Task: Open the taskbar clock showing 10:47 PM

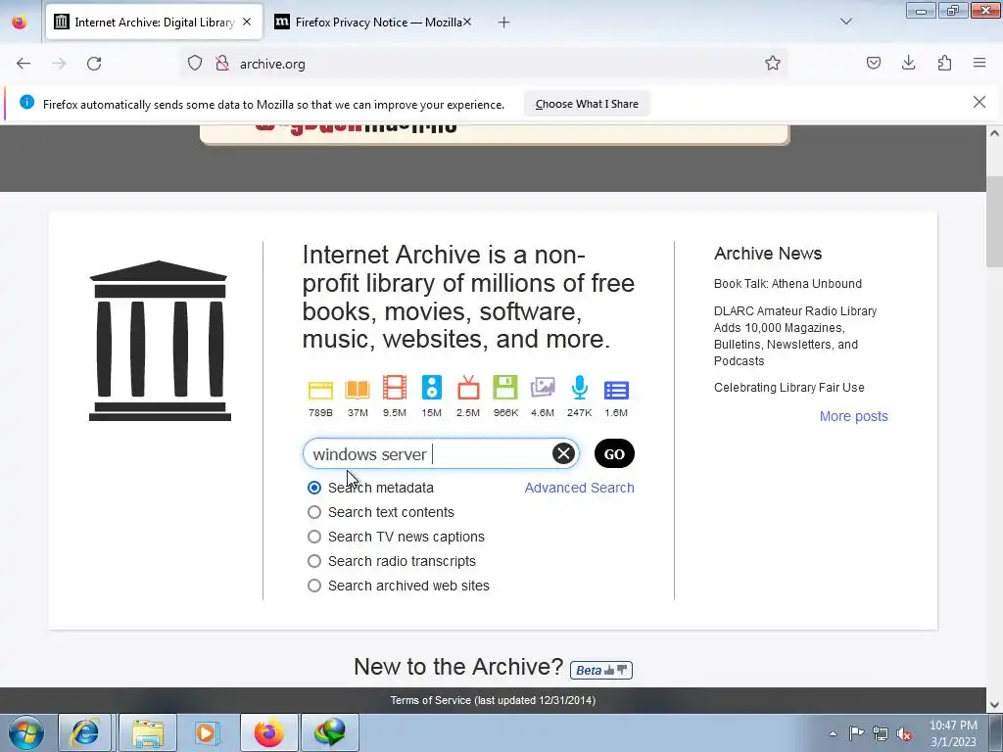Action: [x=953, y=733]
